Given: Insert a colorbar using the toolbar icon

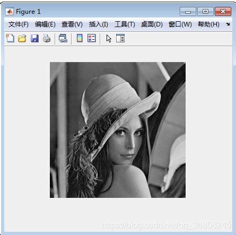Looking at the screenshot, I should tap(80, 38).
